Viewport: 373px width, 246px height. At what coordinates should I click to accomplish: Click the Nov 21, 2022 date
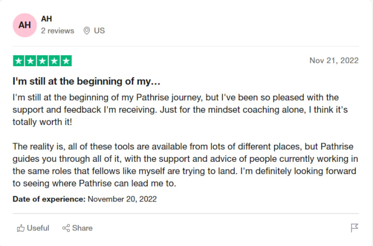334,60
